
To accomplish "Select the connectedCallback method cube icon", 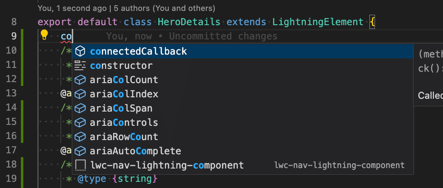I will coord(80,51).
